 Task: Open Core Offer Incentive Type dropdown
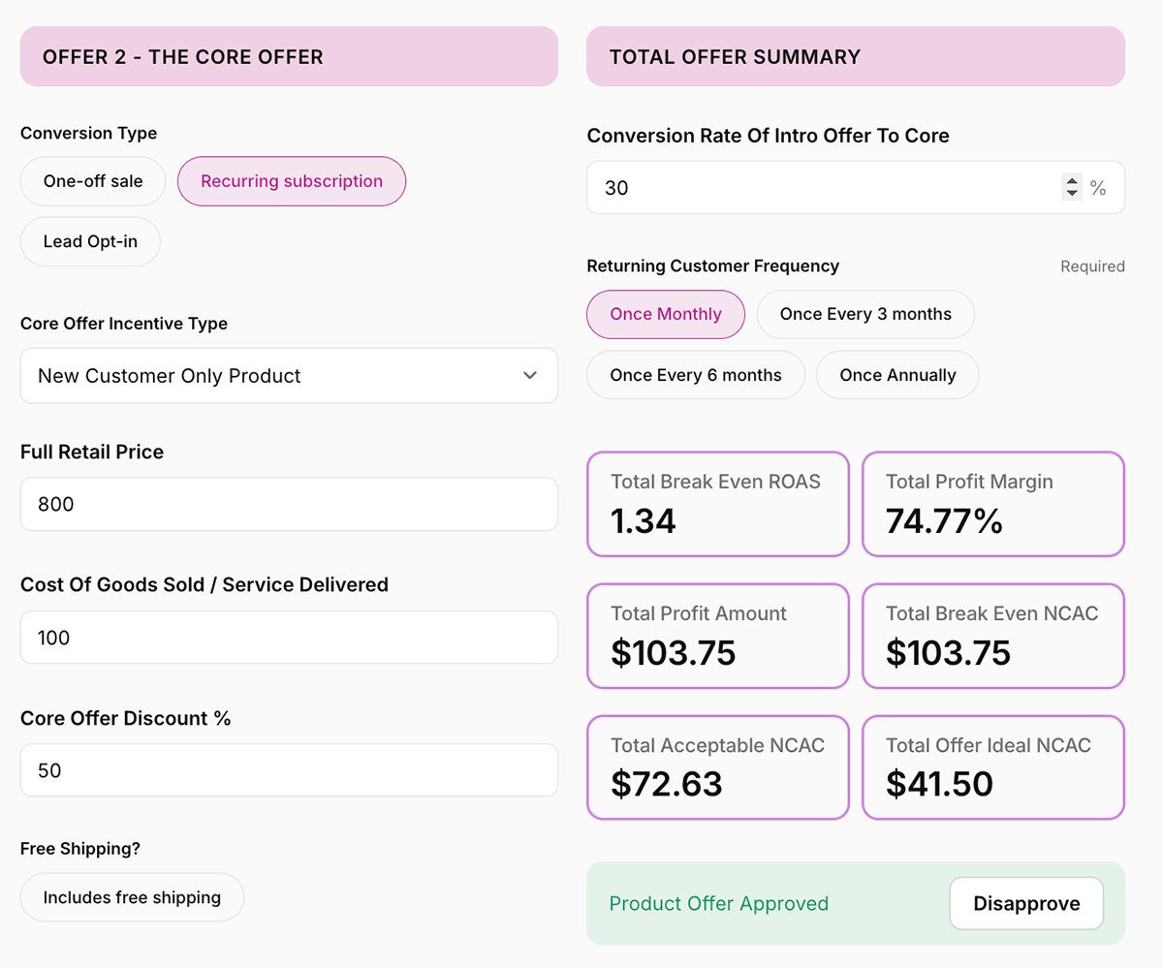point(289,376)
